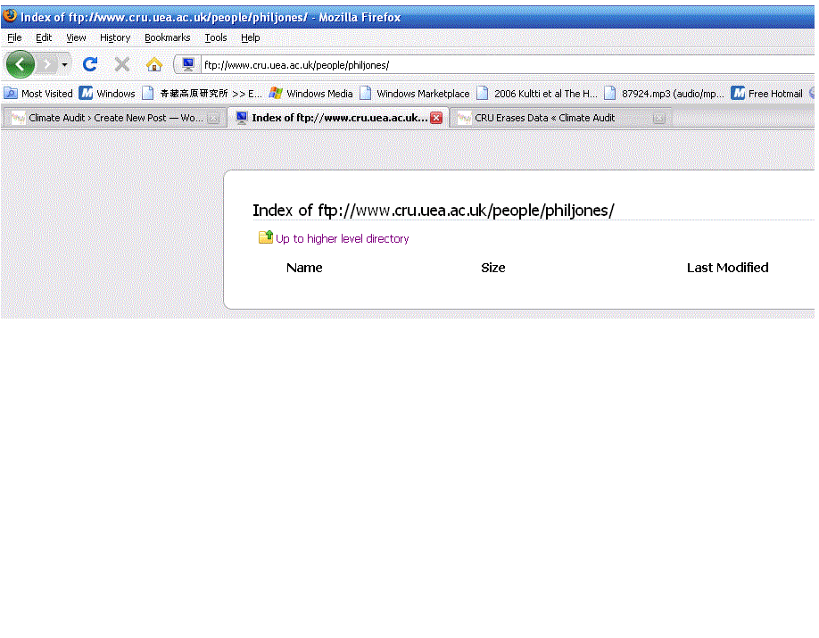
Task: Click the Windows bookmark M icon
Action: pos(86,93)
